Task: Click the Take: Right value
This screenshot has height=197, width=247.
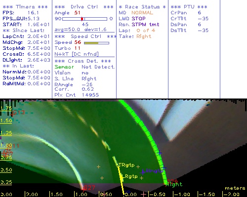Action: (x=144, y=36)
